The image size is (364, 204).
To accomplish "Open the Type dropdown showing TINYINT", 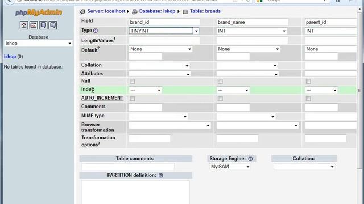I will pos(164,31).
